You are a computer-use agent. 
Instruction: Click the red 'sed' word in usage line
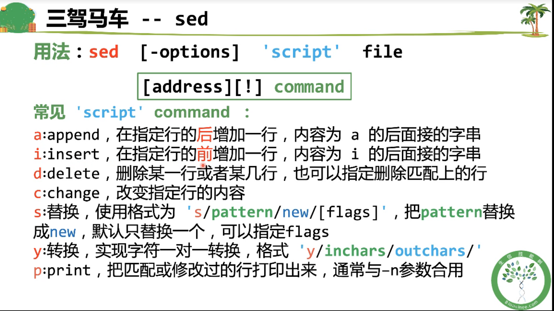[x=104, y=52]
